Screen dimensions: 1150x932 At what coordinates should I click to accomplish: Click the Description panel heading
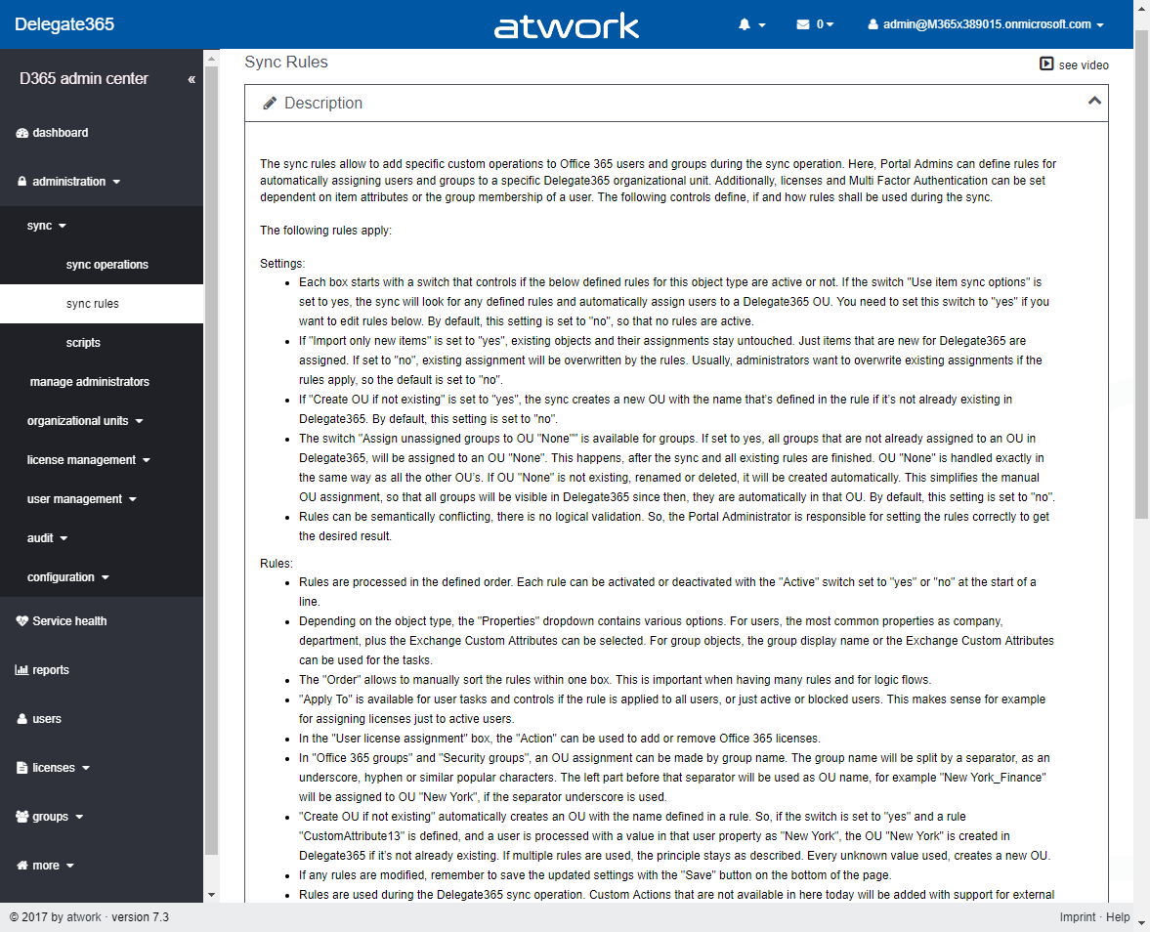pos(322,104)
